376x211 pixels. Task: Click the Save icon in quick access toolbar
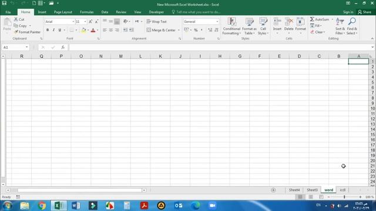click(x=4, y=3)
